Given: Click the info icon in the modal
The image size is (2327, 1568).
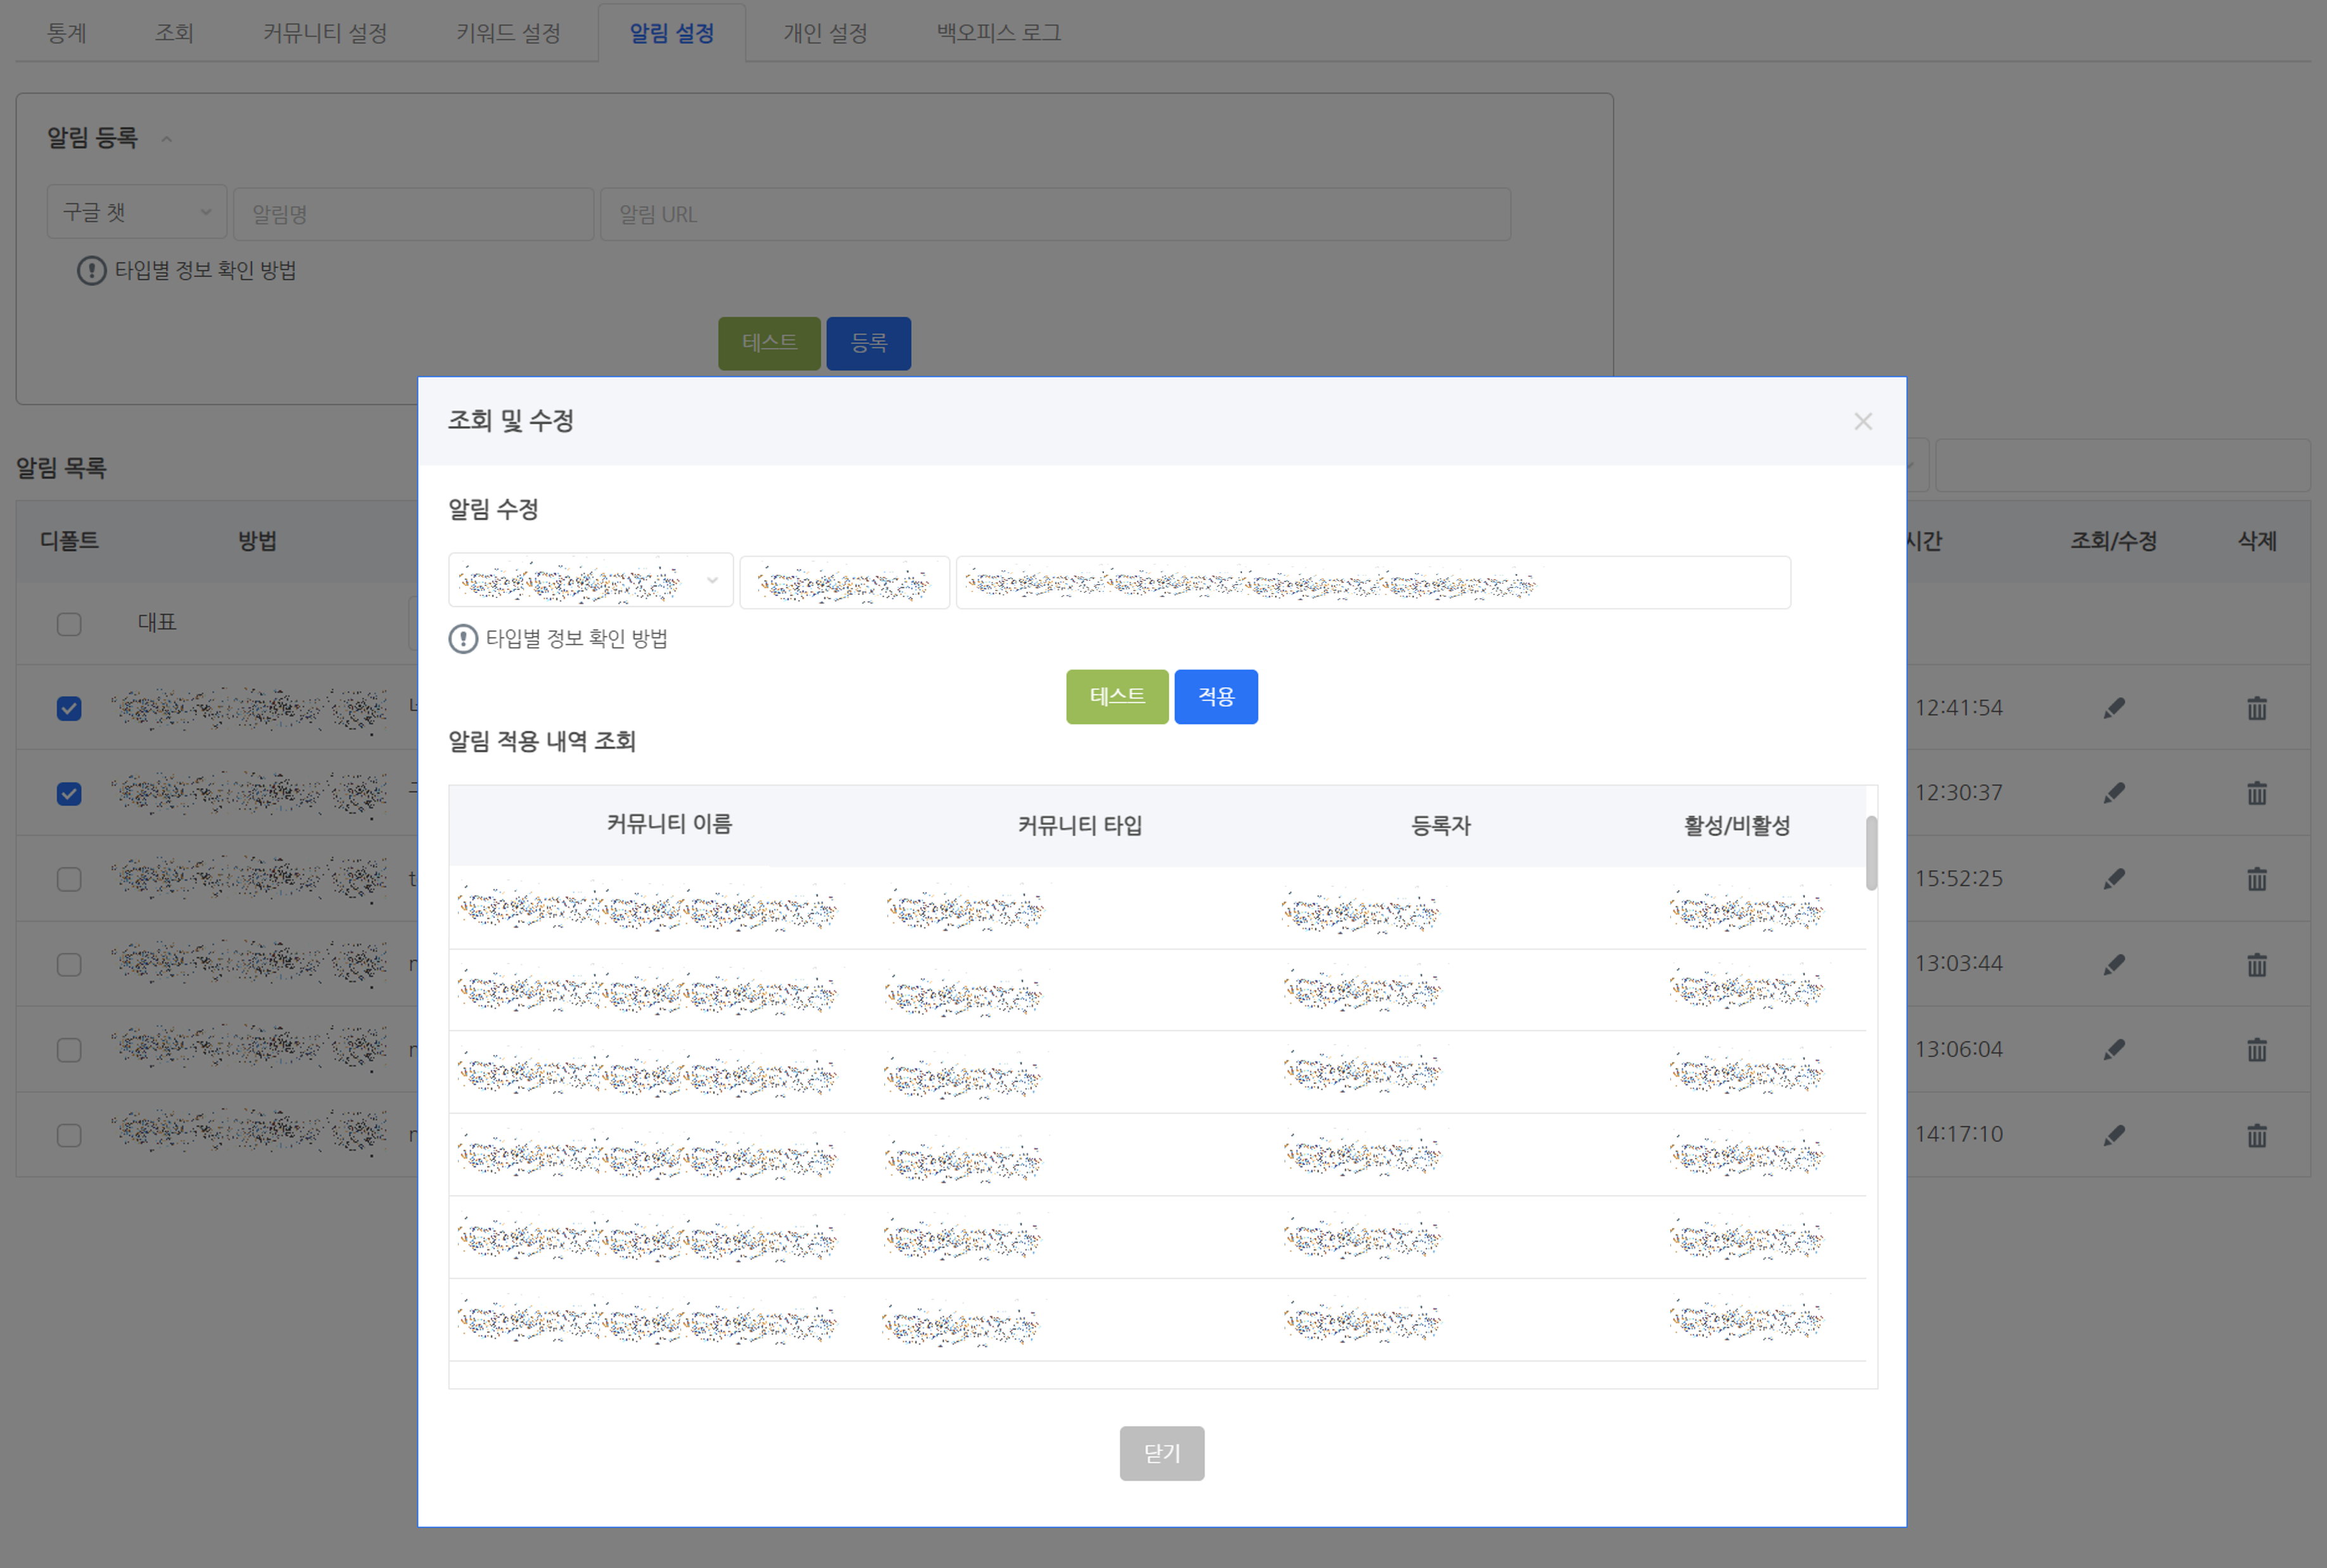Looking at the screenshot, I should point(463,639).
